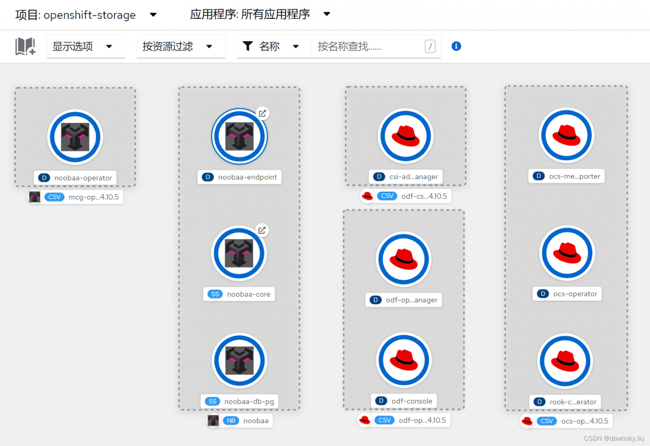Open the 项目 openshift-storage dropdown
Image resolution: width=650 pixels, height=446 pixels.
pyautogui.click(x=86, y=15)
